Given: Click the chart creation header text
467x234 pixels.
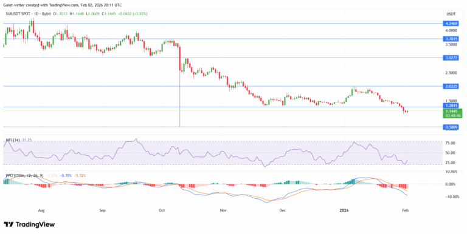Looking at the screenshot, I should pyautogui.click(x=63, y=5).
